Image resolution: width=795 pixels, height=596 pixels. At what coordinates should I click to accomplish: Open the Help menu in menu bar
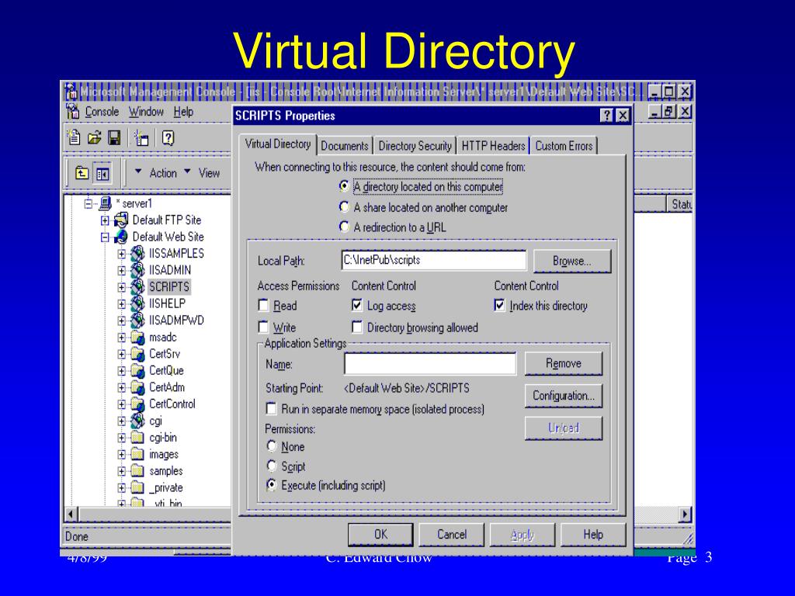coord(183,112)
